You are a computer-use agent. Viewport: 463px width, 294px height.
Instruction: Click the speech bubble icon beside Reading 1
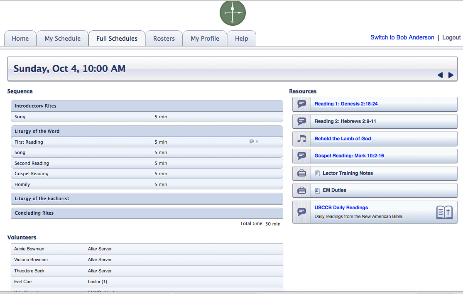pos(302,104)
